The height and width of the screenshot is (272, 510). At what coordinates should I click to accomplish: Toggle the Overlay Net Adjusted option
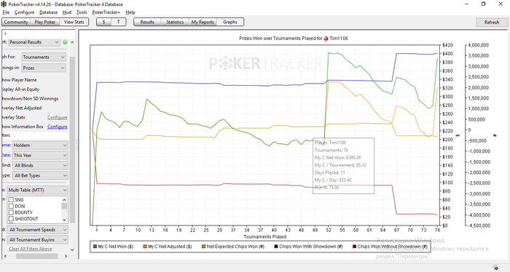tap(21, 108)
